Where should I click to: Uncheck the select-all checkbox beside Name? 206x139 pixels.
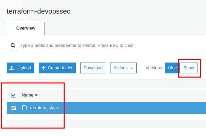(14, 95)
